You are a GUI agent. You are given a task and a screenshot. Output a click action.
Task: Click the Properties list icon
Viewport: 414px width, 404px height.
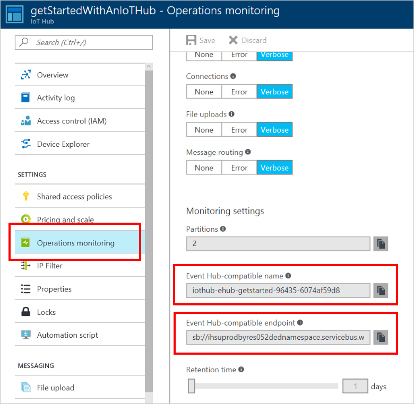coord(25,289)
